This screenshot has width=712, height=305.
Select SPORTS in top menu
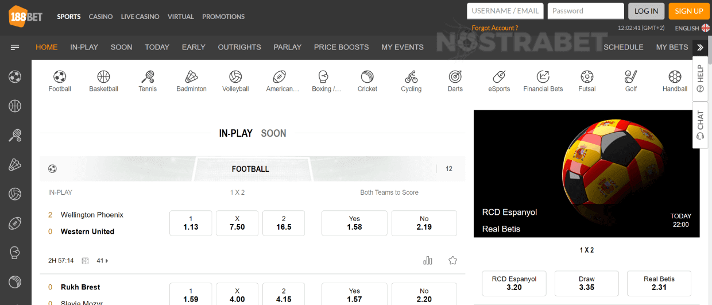(69, 17)
